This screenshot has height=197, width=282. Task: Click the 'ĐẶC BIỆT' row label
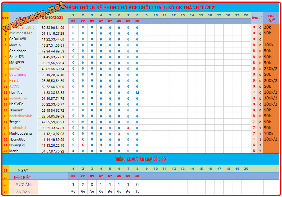coord(22,178)
